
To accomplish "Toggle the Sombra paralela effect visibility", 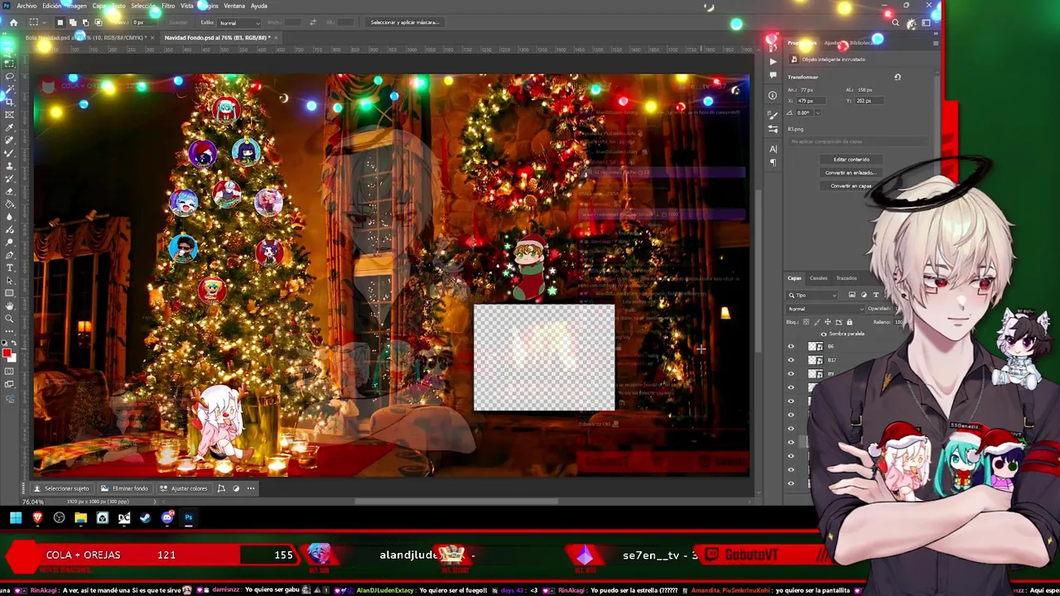I will tap(824, 334).
